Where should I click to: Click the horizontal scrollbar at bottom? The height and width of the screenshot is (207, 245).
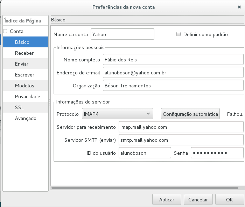[147, 188]
